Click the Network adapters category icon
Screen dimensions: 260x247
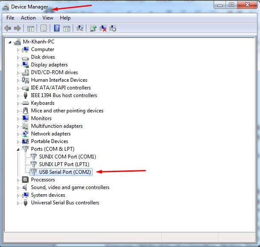pyautogui.click(x=26, y=134)
